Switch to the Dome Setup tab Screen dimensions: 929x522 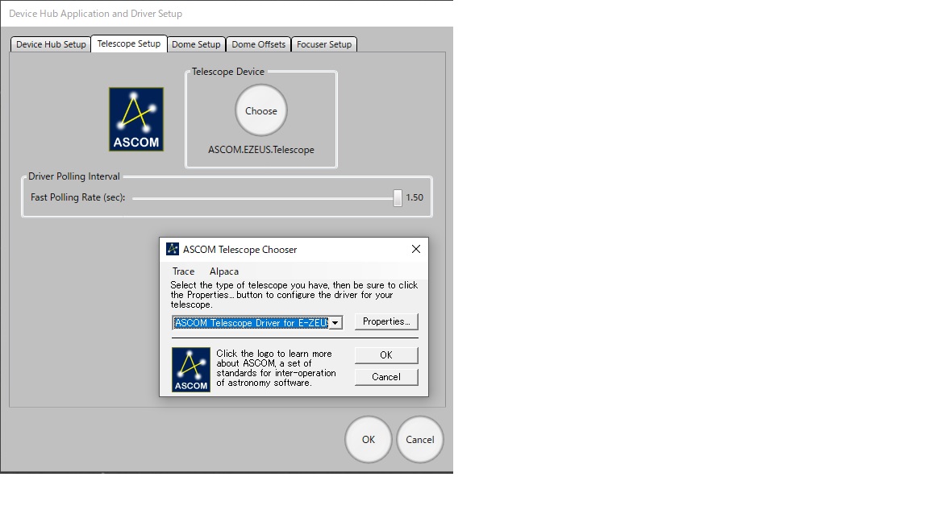click(x=196, y=44)
